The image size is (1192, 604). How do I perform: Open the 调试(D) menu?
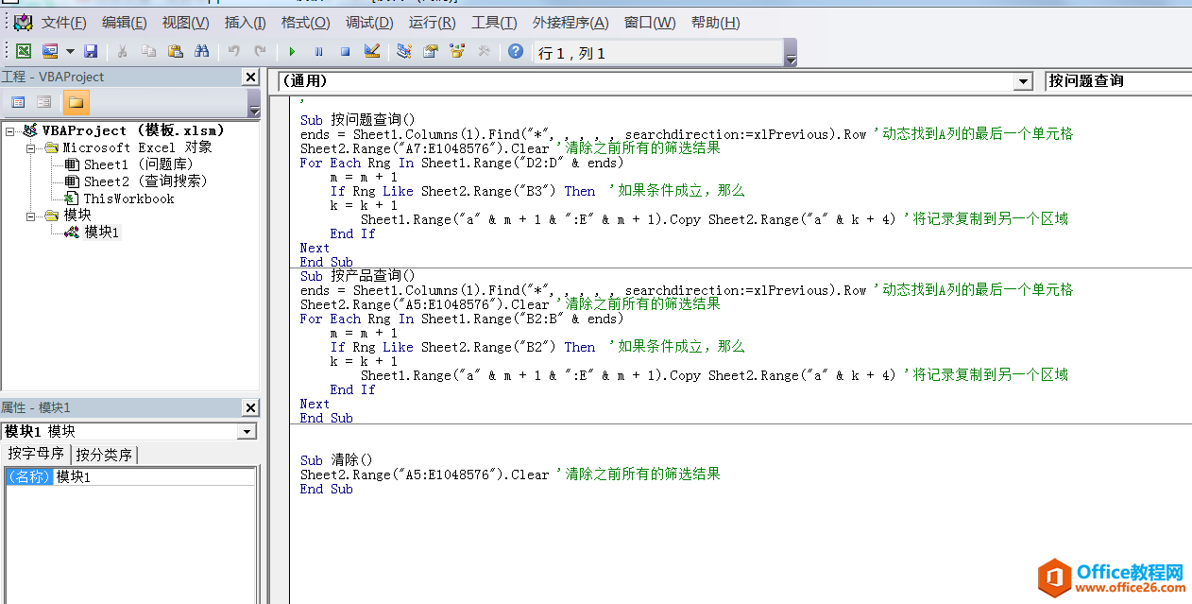click(x=369, y=23)
